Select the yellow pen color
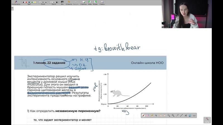The width and height of the screenshot is (223, 125). tap(35, 2)
